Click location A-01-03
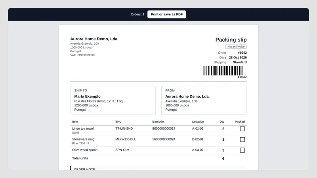This screenshot has width=317, height=178. click(x=198, y=129)
